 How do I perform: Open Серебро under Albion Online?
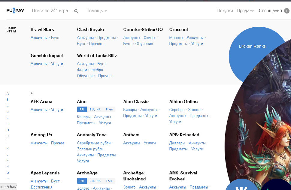[177, 110]
